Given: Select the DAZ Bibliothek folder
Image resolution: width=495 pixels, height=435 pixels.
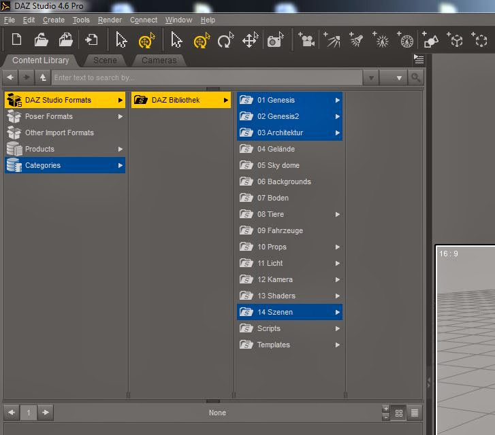Looking at the screenshot, I should [181, 100].
